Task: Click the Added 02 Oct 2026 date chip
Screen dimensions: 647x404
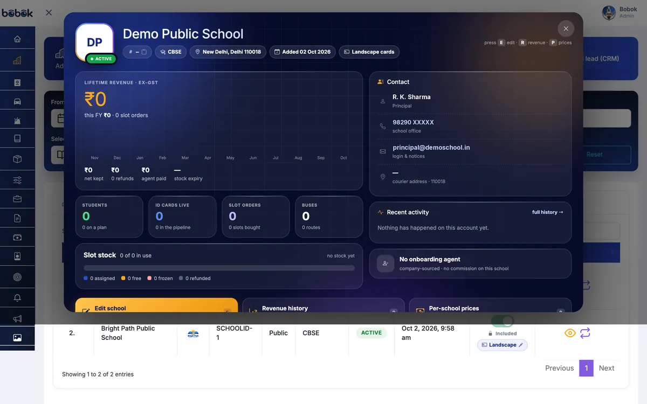Action: [x=302, y=52]
